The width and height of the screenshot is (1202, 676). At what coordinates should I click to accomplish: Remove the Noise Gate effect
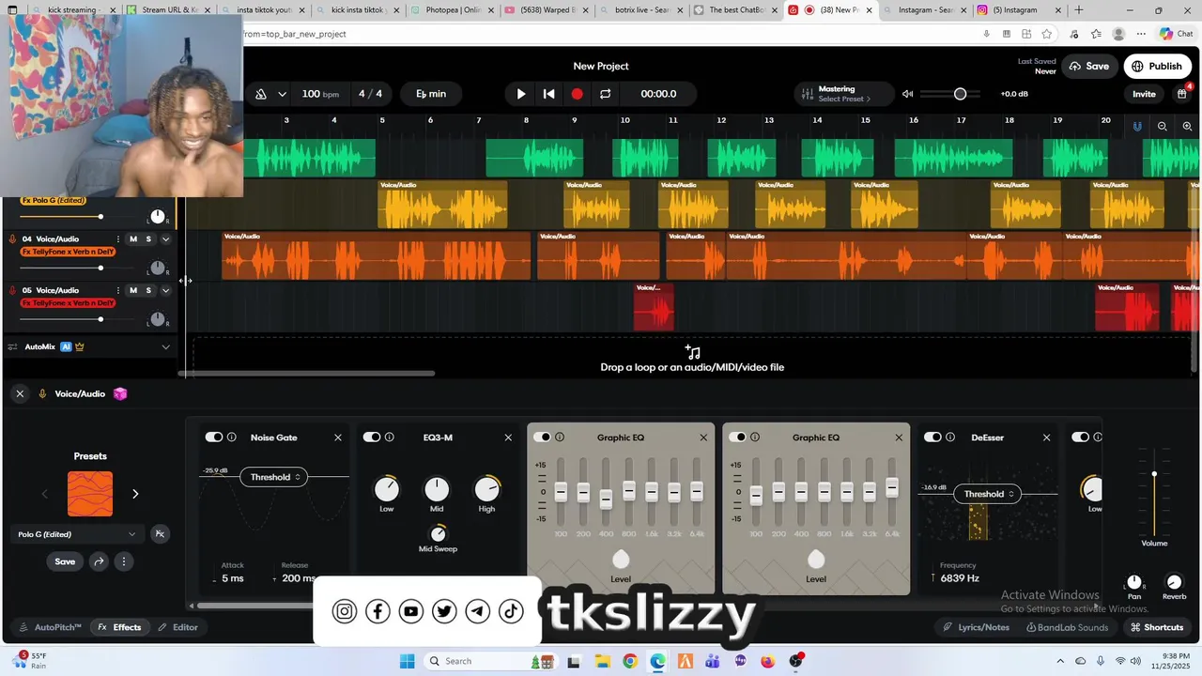tap(338, 438)
